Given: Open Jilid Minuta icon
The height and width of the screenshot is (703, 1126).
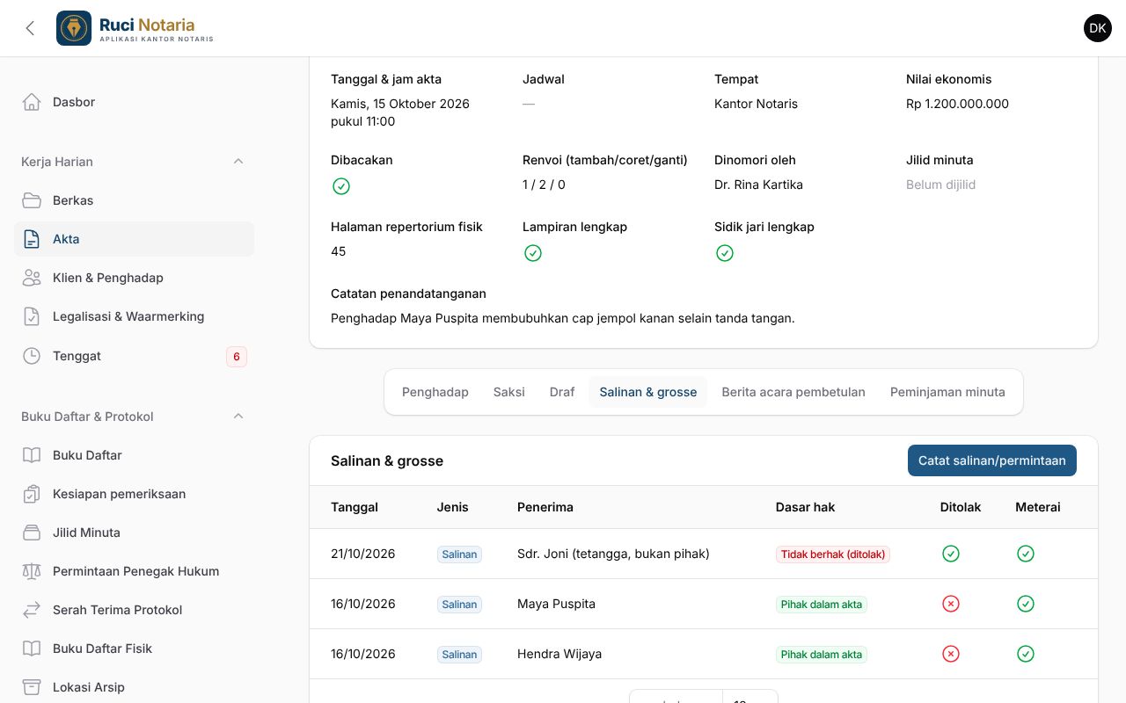Looking at the screenshot, I should (x=32, y=533).
